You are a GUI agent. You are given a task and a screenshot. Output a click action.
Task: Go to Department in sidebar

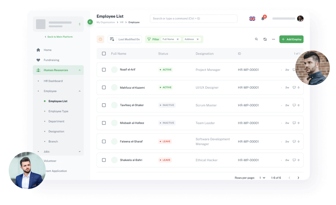click(56, 121)
